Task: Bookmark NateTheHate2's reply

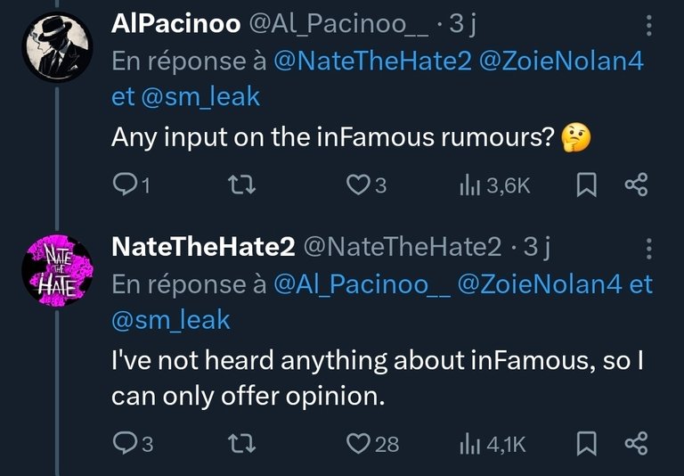Action: tap(586, 443)
